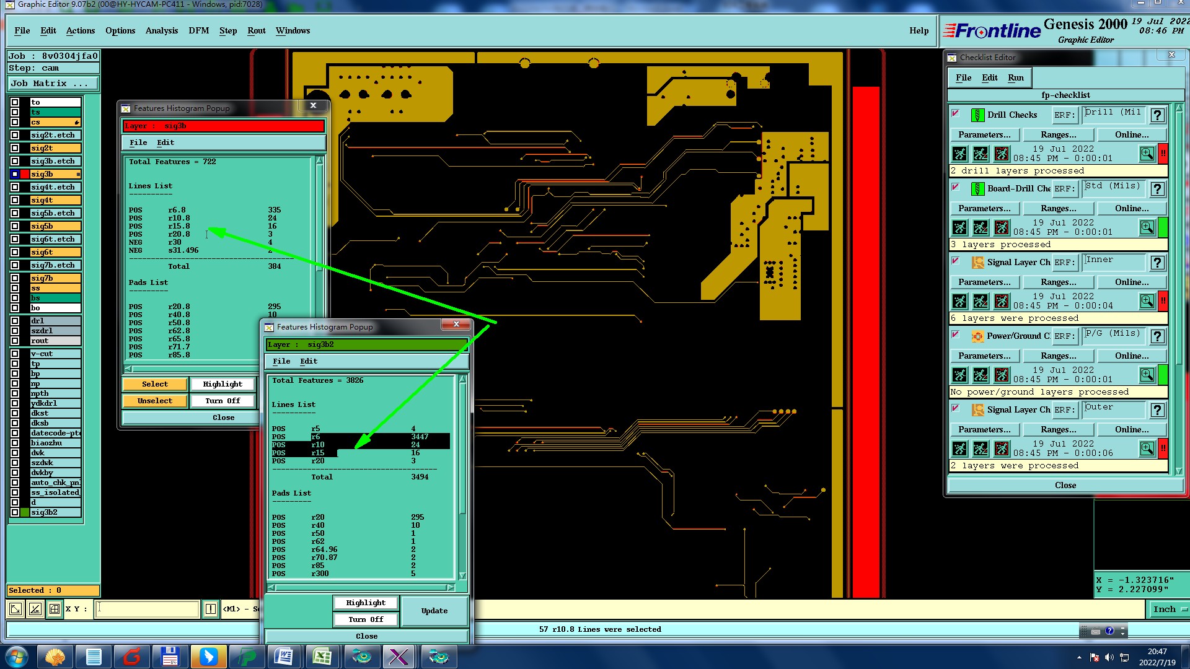
Task: Click Checklist Editor vertical scrollbar down arrow
Action: pos(1178,471)
